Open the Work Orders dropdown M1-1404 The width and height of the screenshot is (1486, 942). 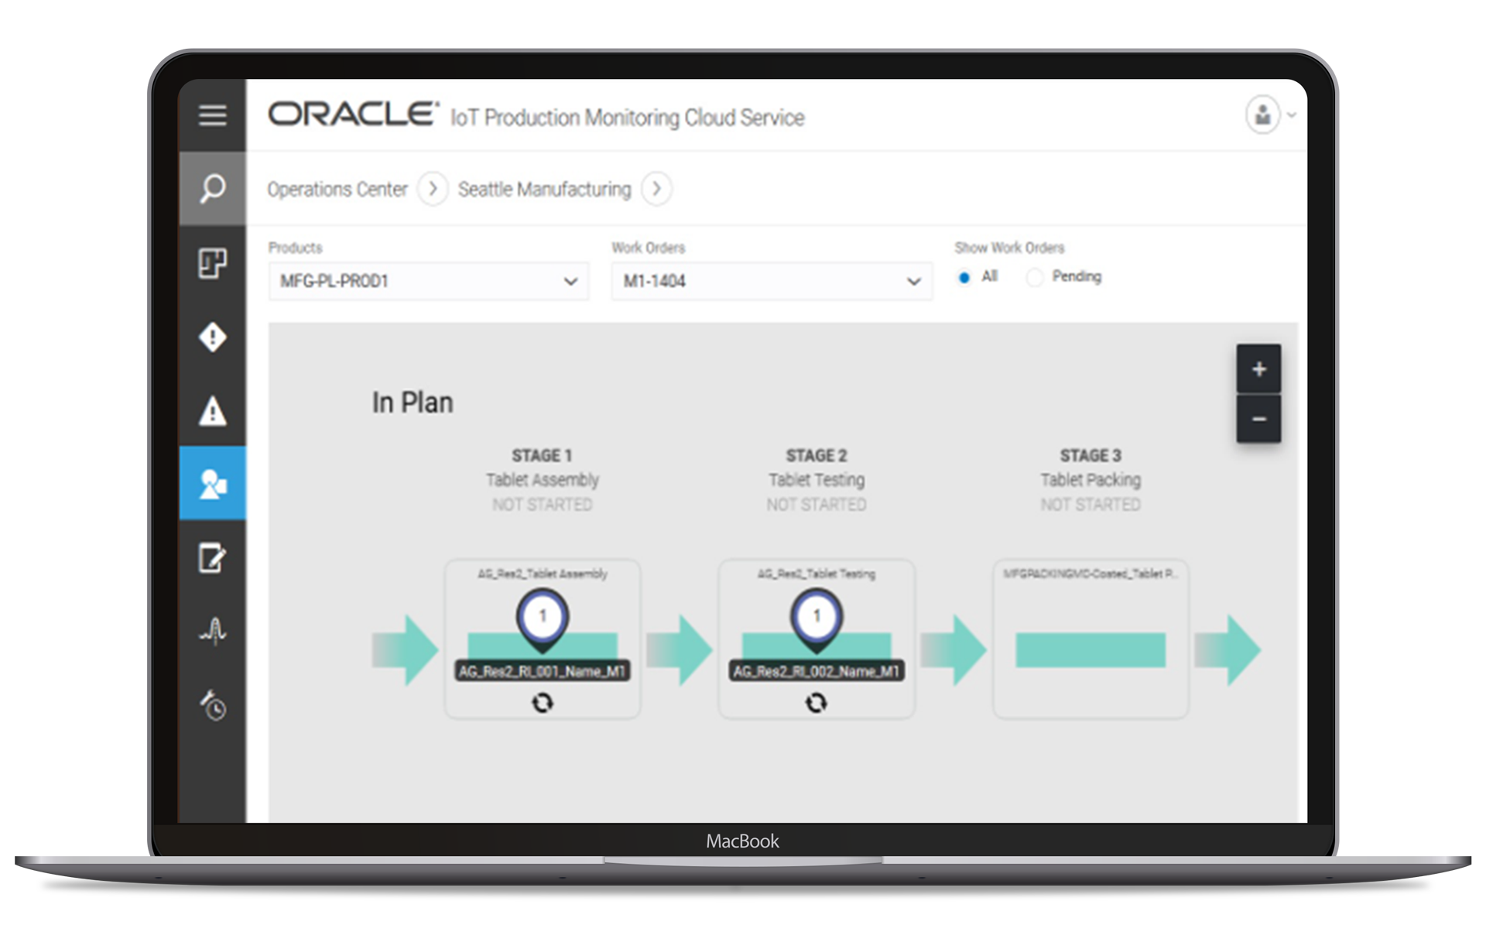coord(772,281)
